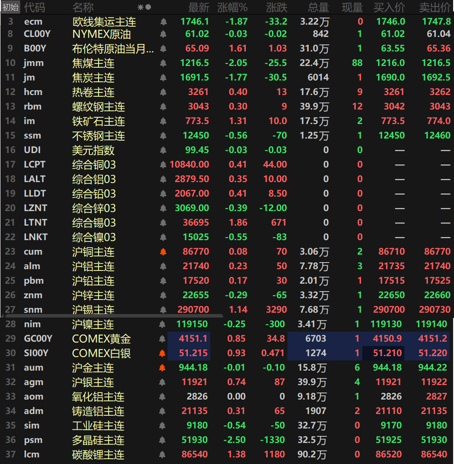The height and width of the screenshot is (464, 454).
Task: Click the bell icon for 碳酸锂主连
Action: (163, 454)
